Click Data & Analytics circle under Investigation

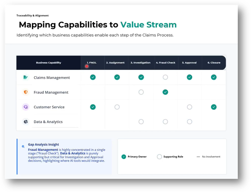tap(141, 122)
